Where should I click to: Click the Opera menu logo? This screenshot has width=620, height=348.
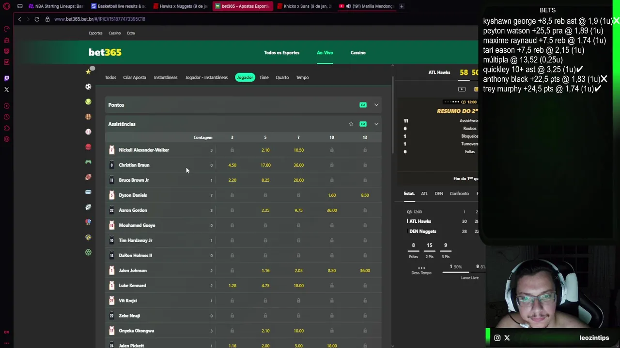tap(6, 6)
